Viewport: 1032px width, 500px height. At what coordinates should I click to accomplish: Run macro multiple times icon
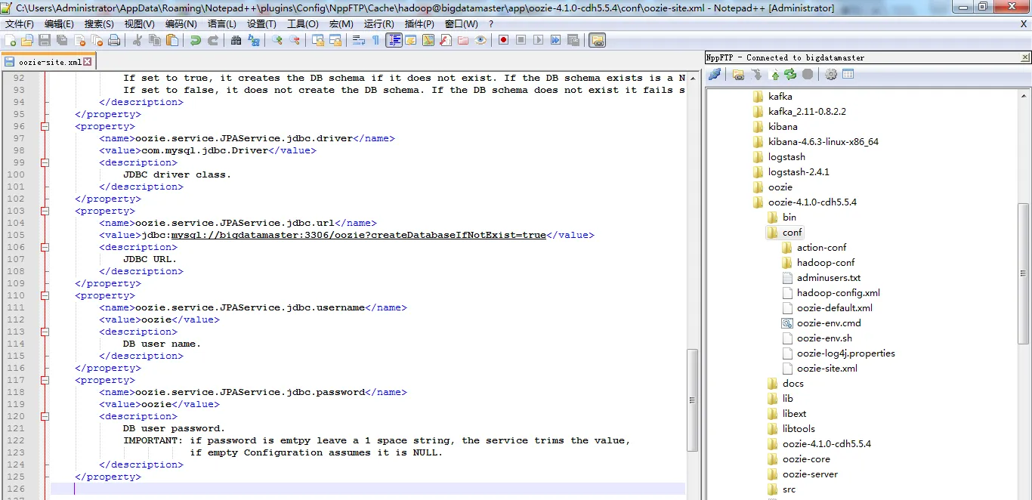point(555,40)
